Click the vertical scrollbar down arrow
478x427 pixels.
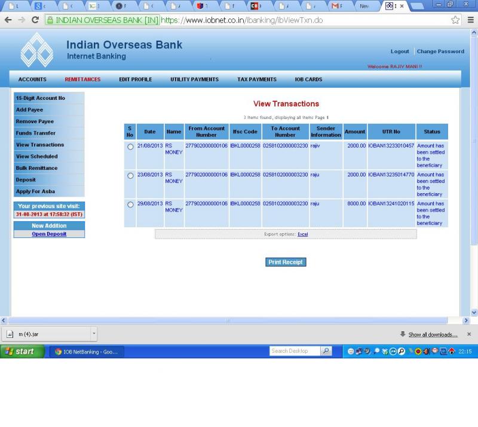pos(474,313)
